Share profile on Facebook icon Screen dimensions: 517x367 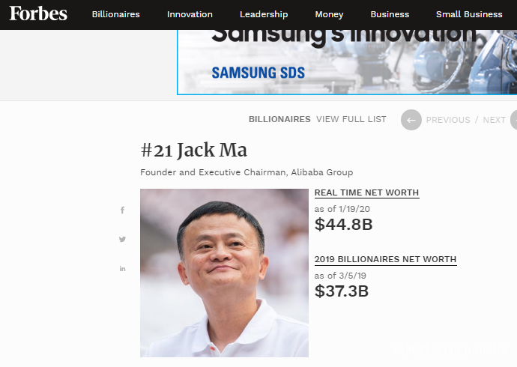coord(122,210)
